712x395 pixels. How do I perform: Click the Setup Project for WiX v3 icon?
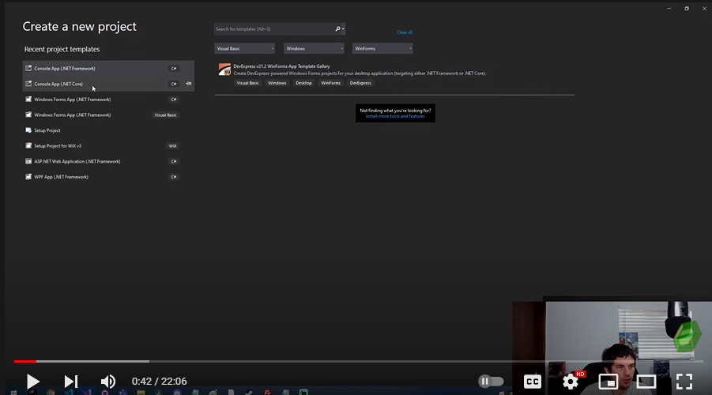click(28, 145)
